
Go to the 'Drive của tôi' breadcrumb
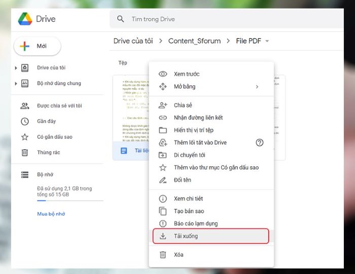pos(133,41)
